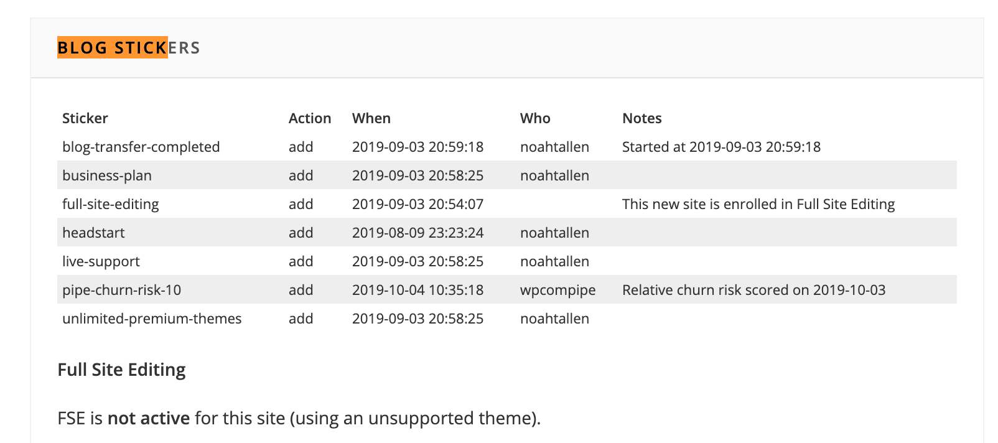The image size is (998, 443).
Task: Click the Blog Stickers section heading
Action: 129,48
